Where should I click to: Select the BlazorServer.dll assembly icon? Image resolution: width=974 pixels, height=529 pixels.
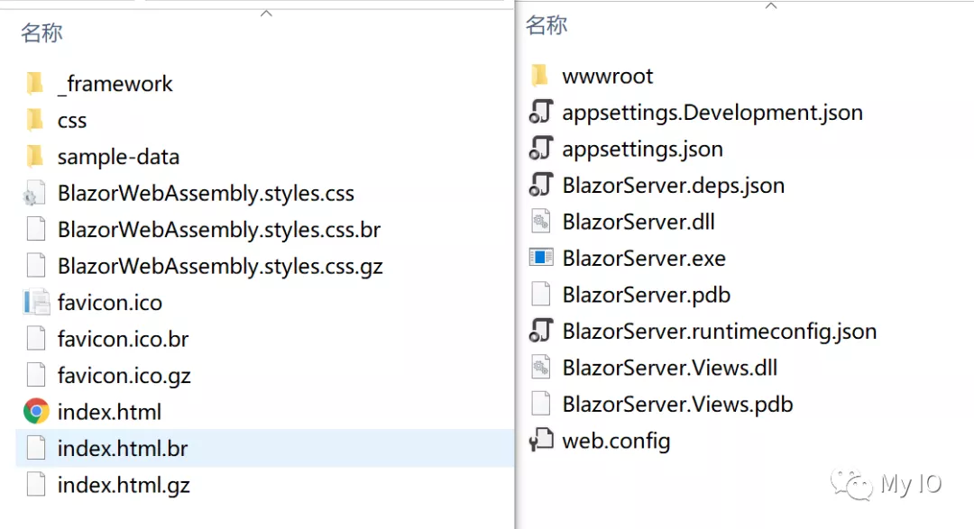click(x=540, y=221)
